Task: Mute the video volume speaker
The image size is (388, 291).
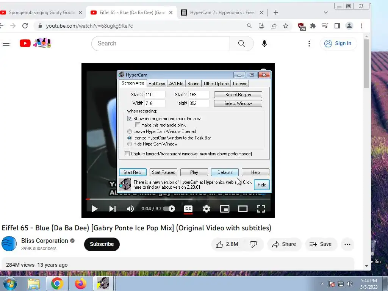Action: click(130, 209)
